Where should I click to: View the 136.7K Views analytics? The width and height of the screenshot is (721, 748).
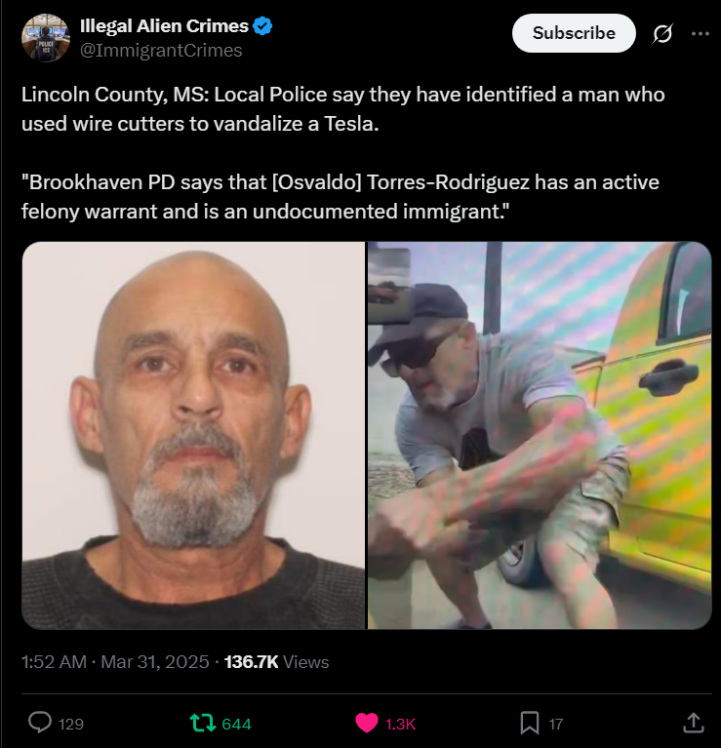point(276,661)
